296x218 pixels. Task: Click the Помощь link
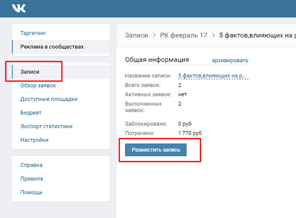pos(31,192)
